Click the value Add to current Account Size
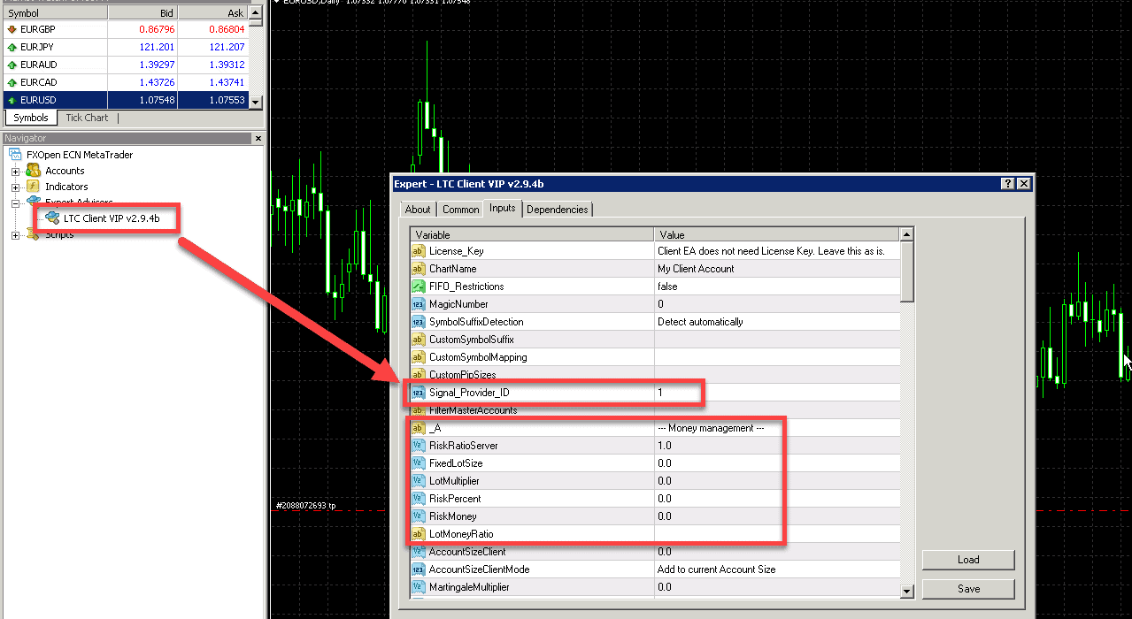Screen dimensions: 1132x619 (716, 569)
